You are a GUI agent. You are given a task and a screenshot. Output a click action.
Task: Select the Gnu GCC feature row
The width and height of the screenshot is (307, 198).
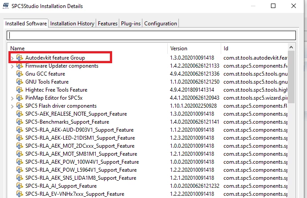(147, 74)
